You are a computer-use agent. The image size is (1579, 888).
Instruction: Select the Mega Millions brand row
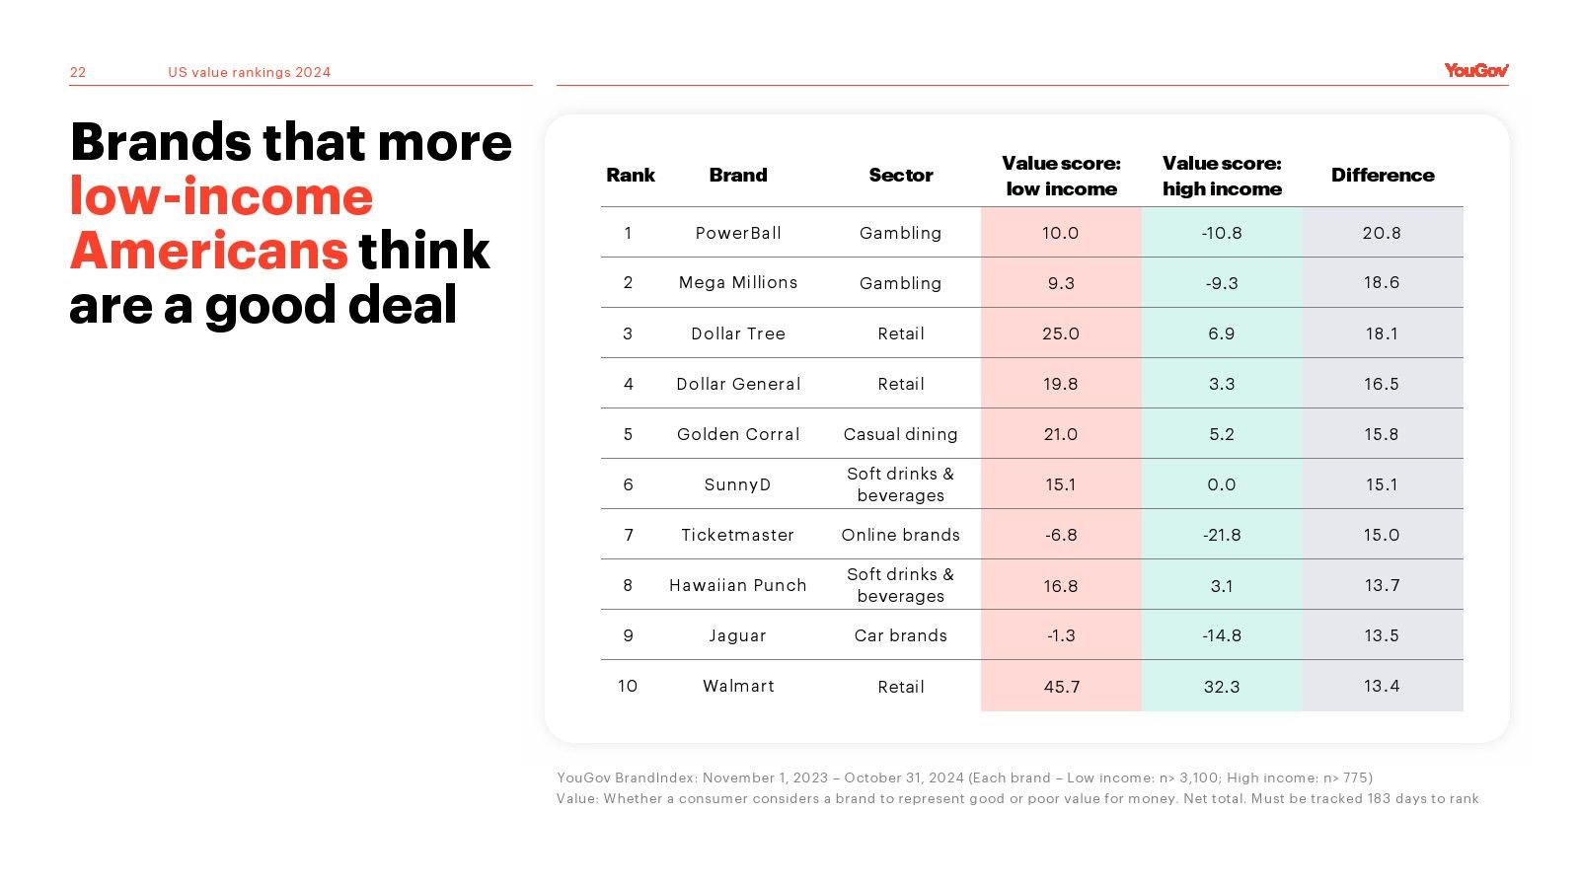(x=1032, y=282)
